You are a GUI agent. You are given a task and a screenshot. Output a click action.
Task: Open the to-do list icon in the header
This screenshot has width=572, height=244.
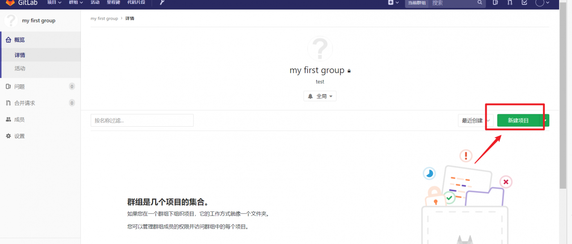525,3
